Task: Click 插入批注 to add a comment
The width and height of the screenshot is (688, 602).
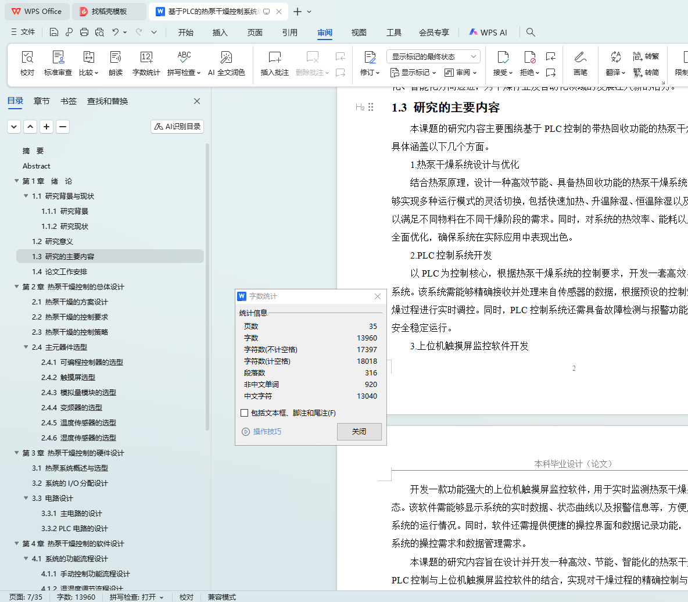Action: pos(275,63)
